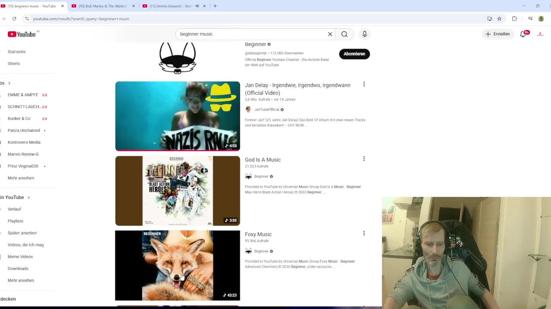Open Prinz Vegeta030 subscription
Viewport: 551px width, 309px height.
click(23, 166)
